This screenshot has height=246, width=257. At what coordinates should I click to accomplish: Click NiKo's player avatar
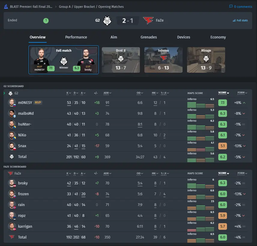[12, 135]
